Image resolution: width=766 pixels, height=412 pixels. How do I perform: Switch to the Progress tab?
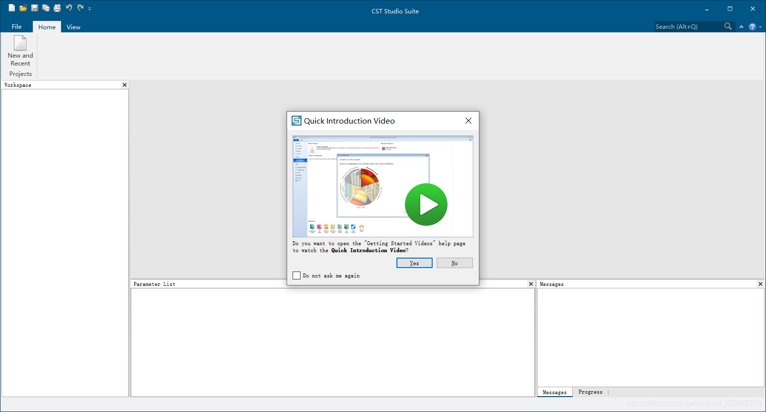click(x=591, y=392)
